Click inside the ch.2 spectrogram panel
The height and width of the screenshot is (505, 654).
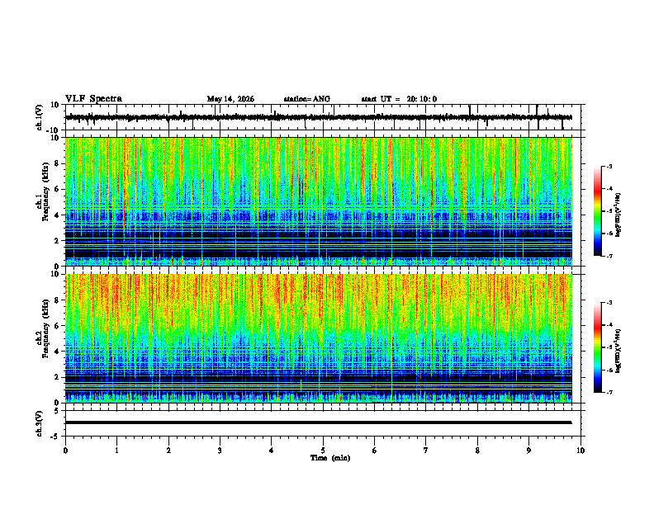(x=319, y=338)
